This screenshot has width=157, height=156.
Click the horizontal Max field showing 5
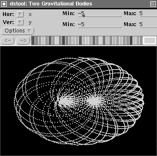[x=148, y=13]
